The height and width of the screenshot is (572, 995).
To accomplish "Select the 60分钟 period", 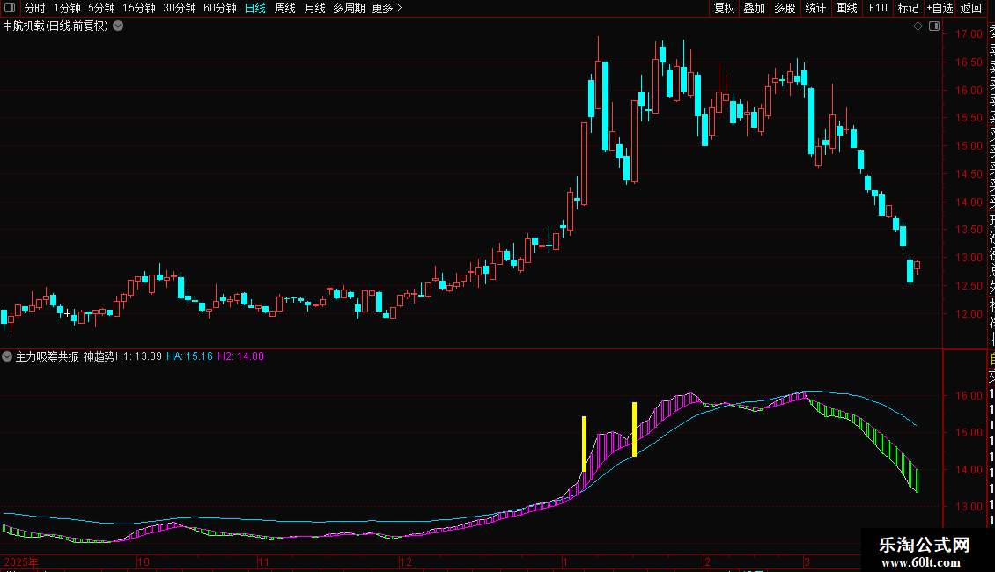I will 220,8.
